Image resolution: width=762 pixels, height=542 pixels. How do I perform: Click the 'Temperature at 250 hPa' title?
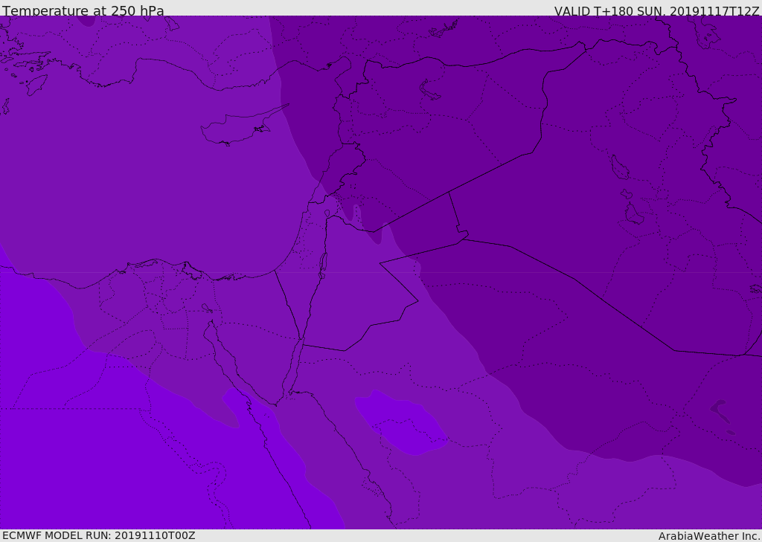pyautogui.click(x=83, y=10)
